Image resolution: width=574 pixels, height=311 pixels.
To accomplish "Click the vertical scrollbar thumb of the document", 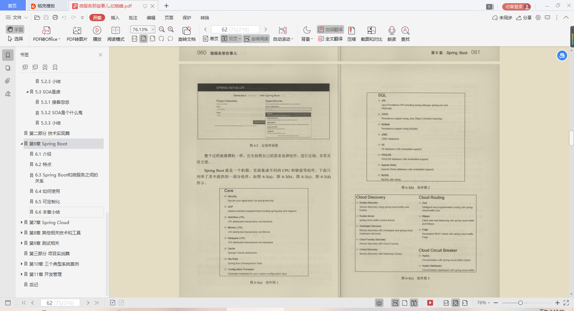I will (x=571, y=138).
